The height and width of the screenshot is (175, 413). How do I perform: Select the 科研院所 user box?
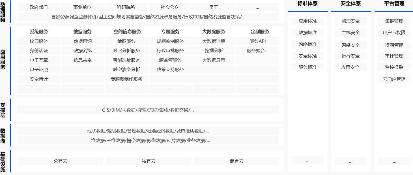tap(126, 7)
